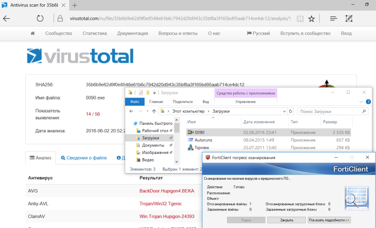The image size is (376, 228).
Task: Open Вопросы и ответы page
Action: coord(178,33)
